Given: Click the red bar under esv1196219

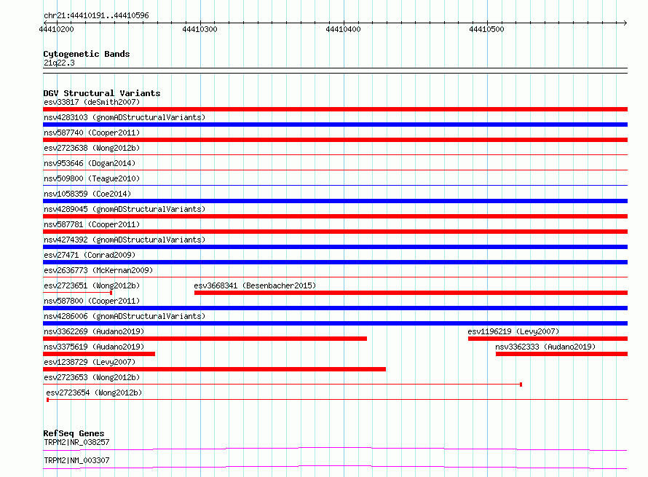Looking at the screenshot, I should tap(548, 339).
